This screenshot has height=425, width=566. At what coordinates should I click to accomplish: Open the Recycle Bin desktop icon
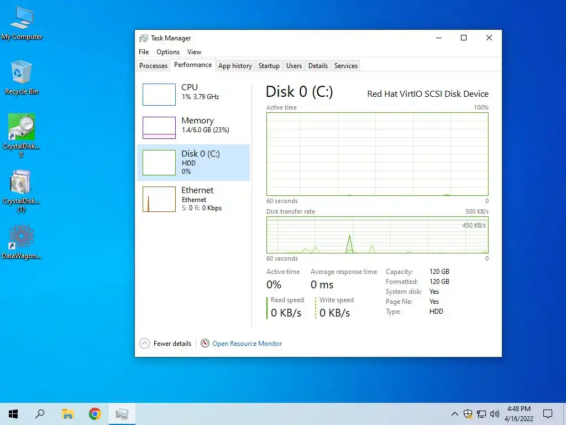point(22,77)
